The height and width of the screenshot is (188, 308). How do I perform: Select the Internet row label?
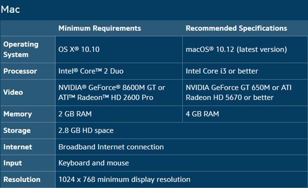17,147
